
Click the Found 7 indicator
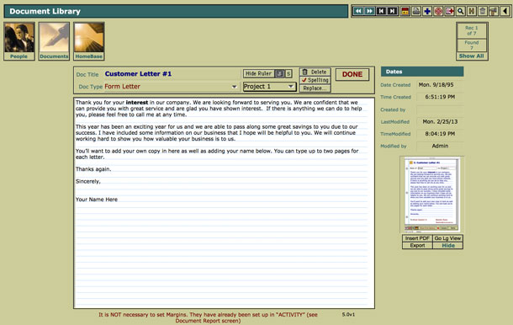(472, 45)
